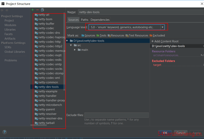Click the target excluded folder entry

click(157, 65)
